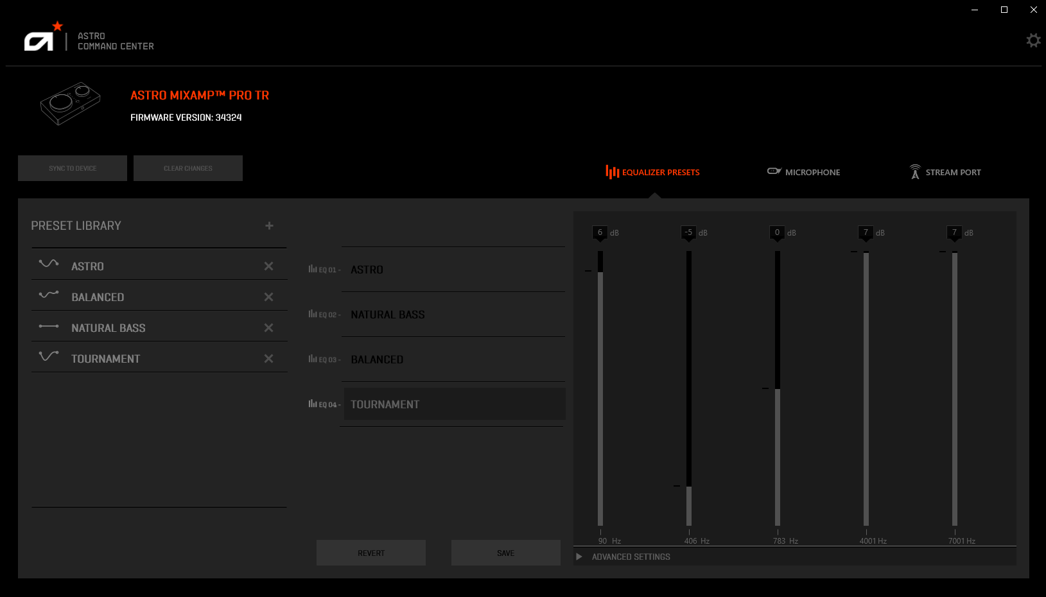Click the waveform icon beside ASTRO preset
1046x597 pixels.
click(48, 264)
